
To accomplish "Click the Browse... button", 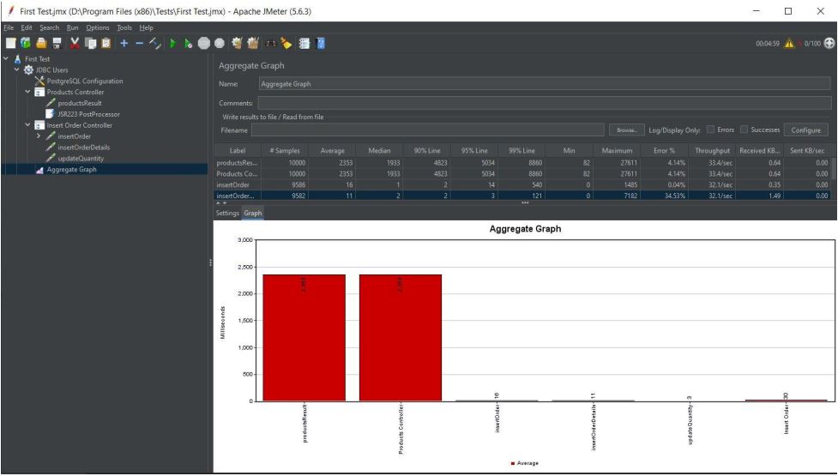I will coord(630,130).
